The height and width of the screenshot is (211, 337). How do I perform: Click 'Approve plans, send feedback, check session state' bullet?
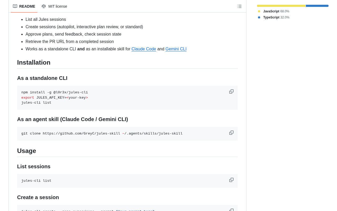pos(73,34)
